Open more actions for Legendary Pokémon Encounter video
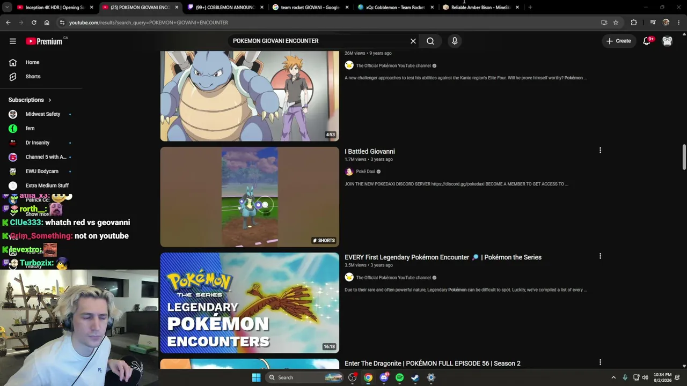 pos(600,256)
